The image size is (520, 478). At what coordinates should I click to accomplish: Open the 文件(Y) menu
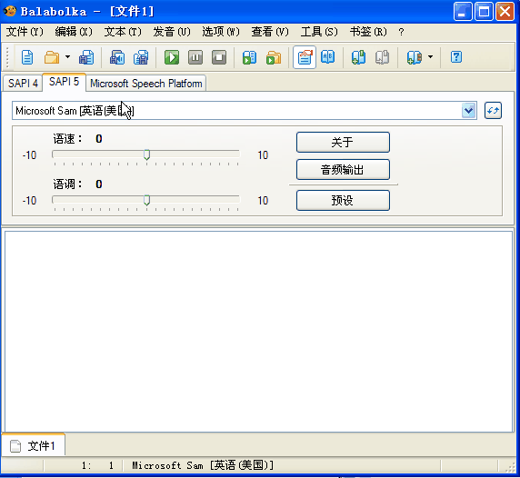pos(25,32)
